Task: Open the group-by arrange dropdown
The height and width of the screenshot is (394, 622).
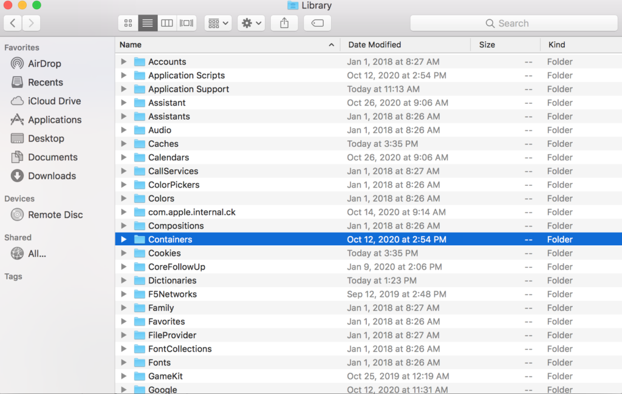Action: tap(218, 23)
